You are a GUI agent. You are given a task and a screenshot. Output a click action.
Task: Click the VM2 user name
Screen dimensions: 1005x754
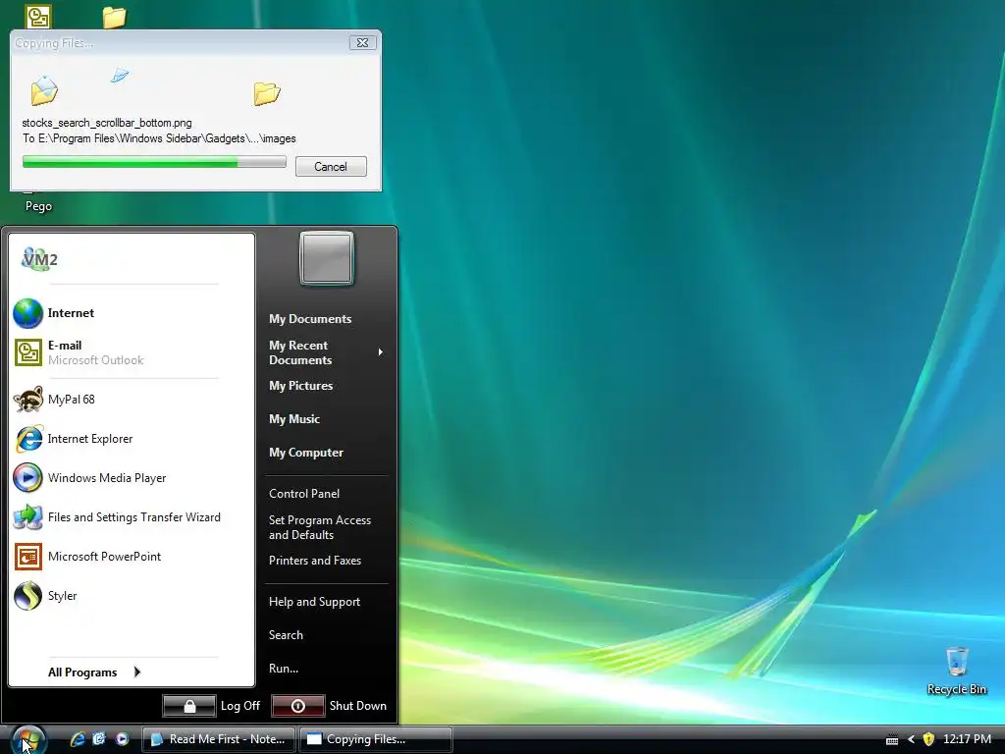(39, 259)
